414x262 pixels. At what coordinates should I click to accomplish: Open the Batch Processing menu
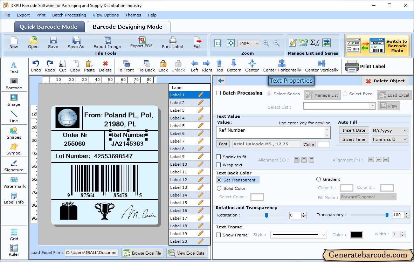pyautogui.click(x=69, y=15)
